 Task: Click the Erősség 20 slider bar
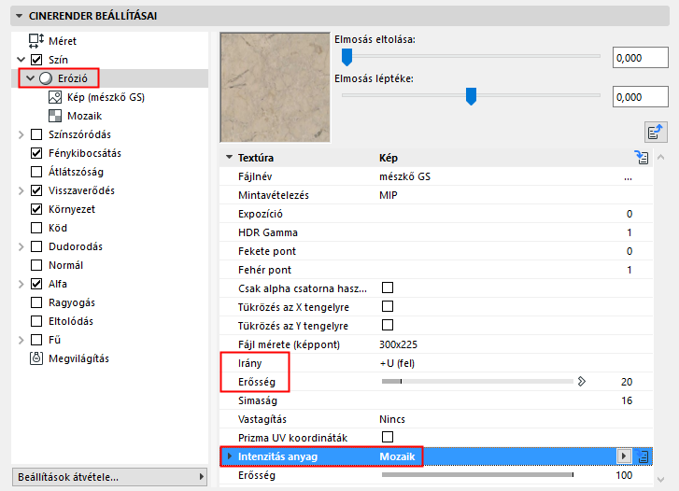pos(477,382)
